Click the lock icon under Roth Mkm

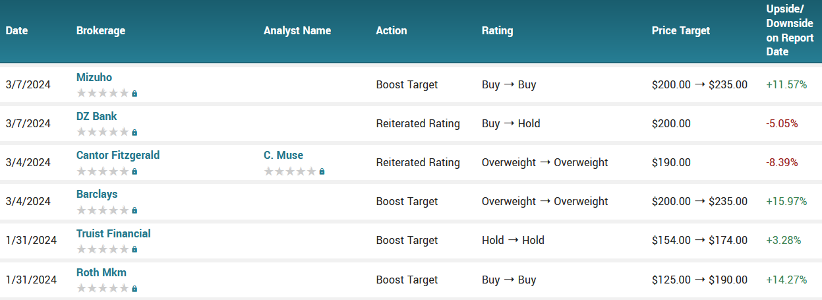pyautogui.click(x=134, y=288)
